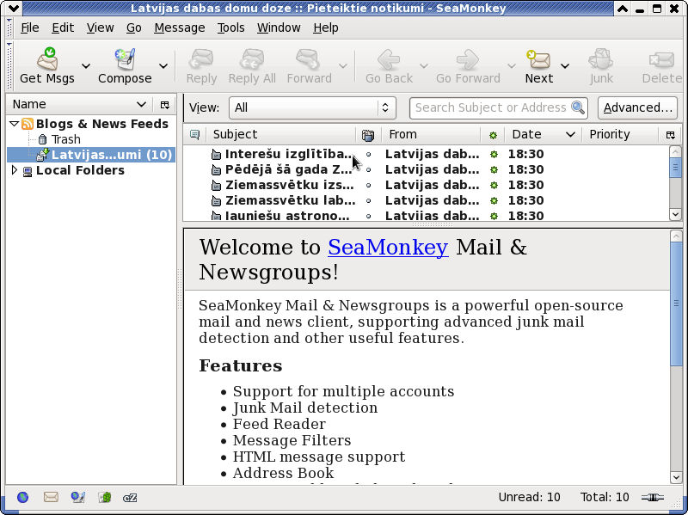This screenshot has height=515, width=688.
Task: Open Composer from status bar icon
Action: (x=77, y=497)
